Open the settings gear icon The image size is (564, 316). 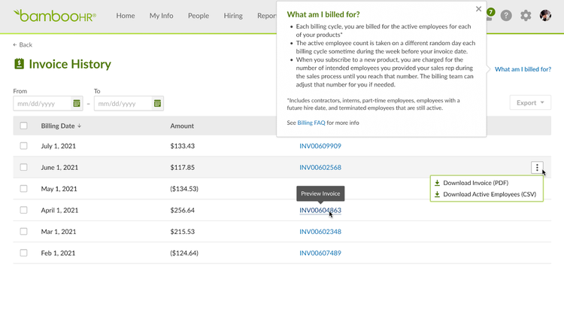point(526,16)
